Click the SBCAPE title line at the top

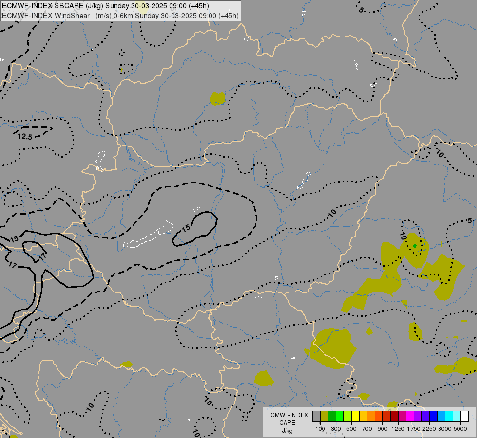coord(107,6)
